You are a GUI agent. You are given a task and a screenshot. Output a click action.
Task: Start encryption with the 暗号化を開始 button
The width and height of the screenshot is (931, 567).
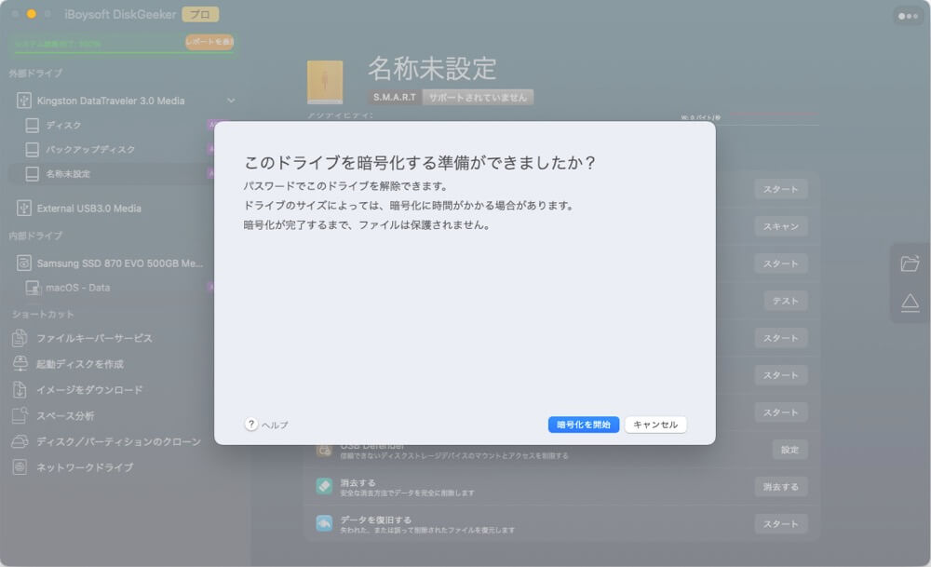pos(582,424)
